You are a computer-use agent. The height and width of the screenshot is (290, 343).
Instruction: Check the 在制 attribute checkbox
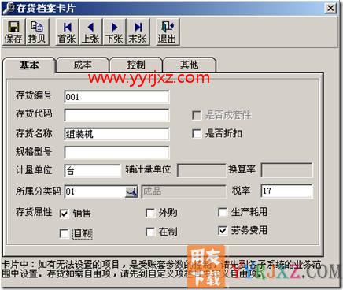[x=150, y=232]
